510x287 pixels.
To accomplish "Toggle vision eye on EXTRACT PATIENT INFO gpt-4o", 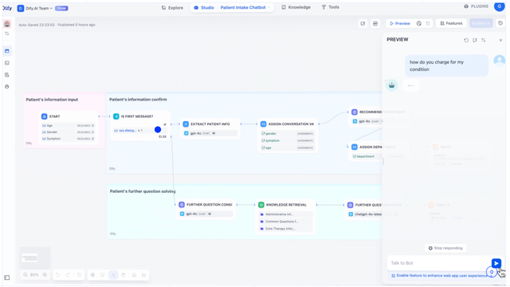I will 214,133.
